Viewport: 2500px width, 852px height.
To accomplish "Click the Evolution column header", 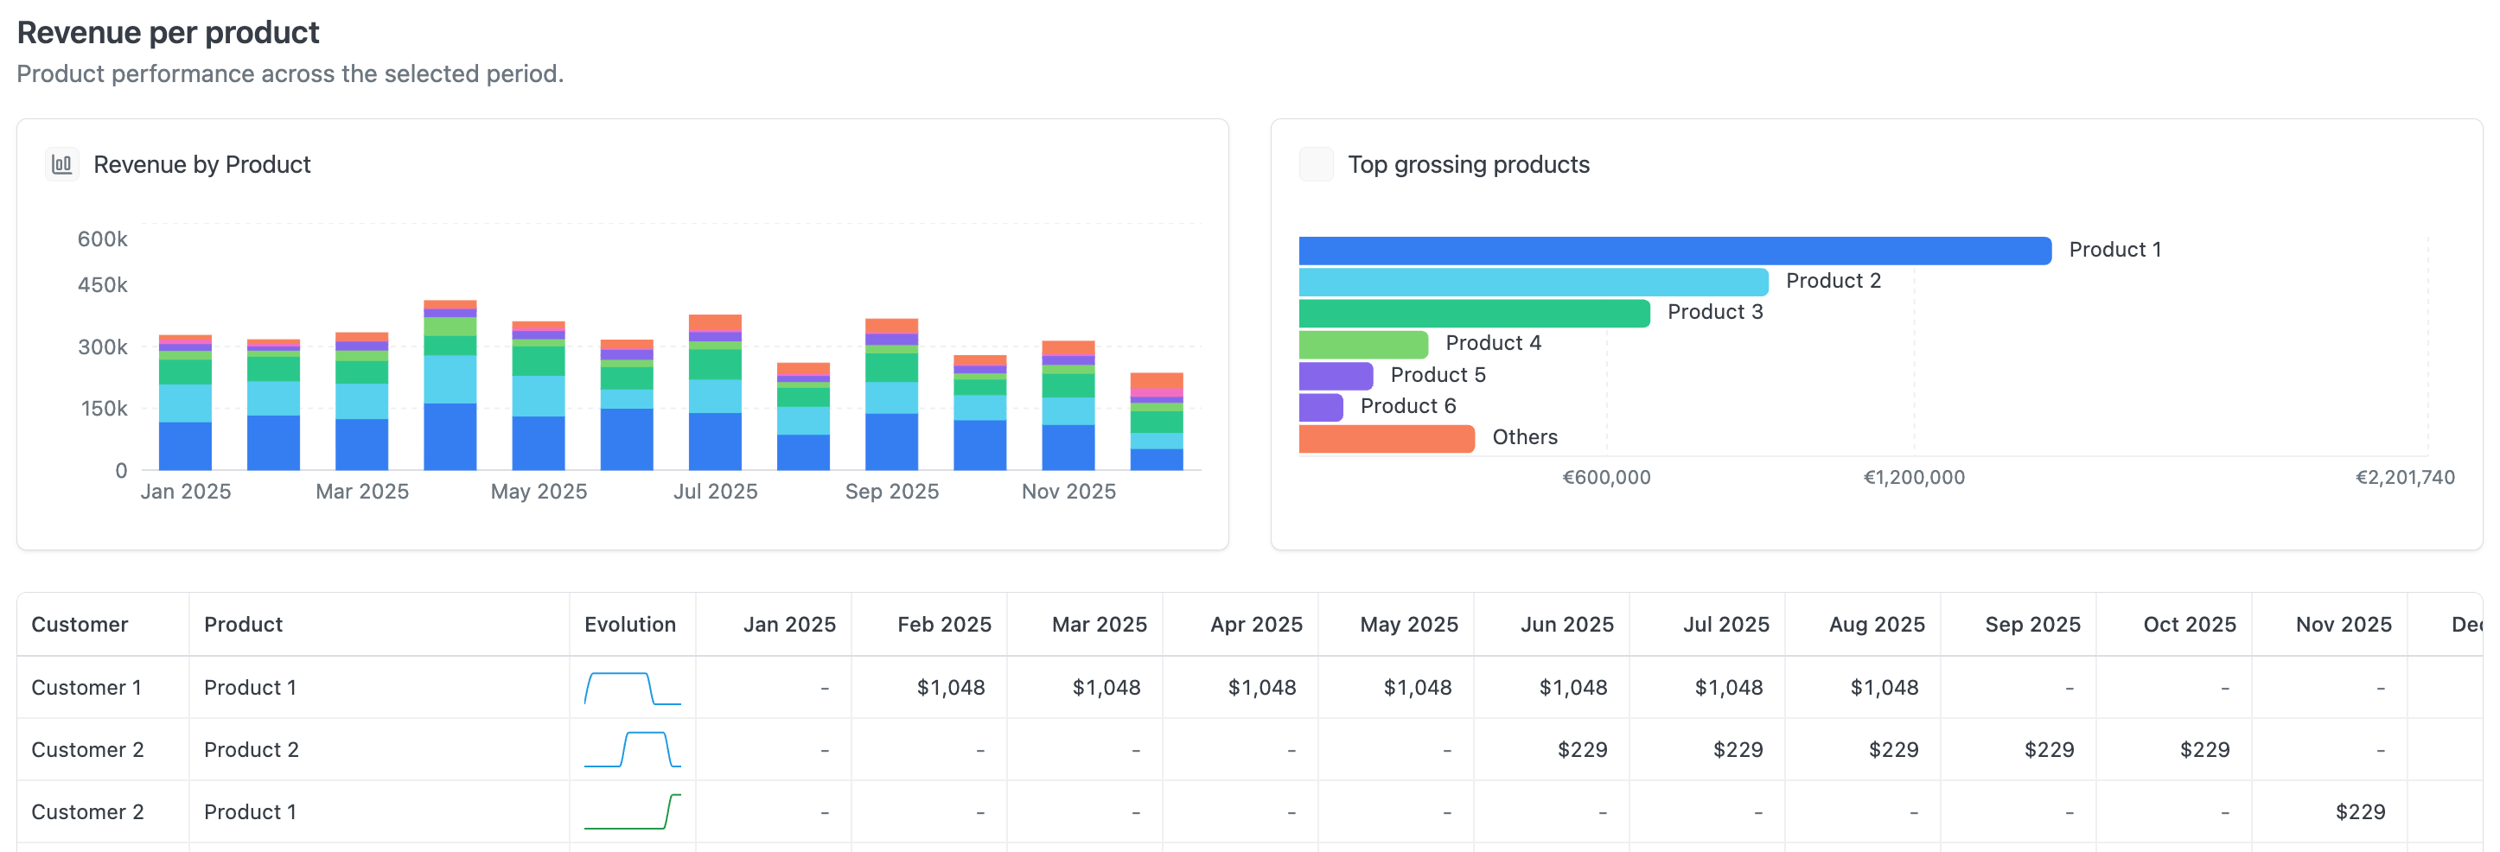I will coord(628,624).
